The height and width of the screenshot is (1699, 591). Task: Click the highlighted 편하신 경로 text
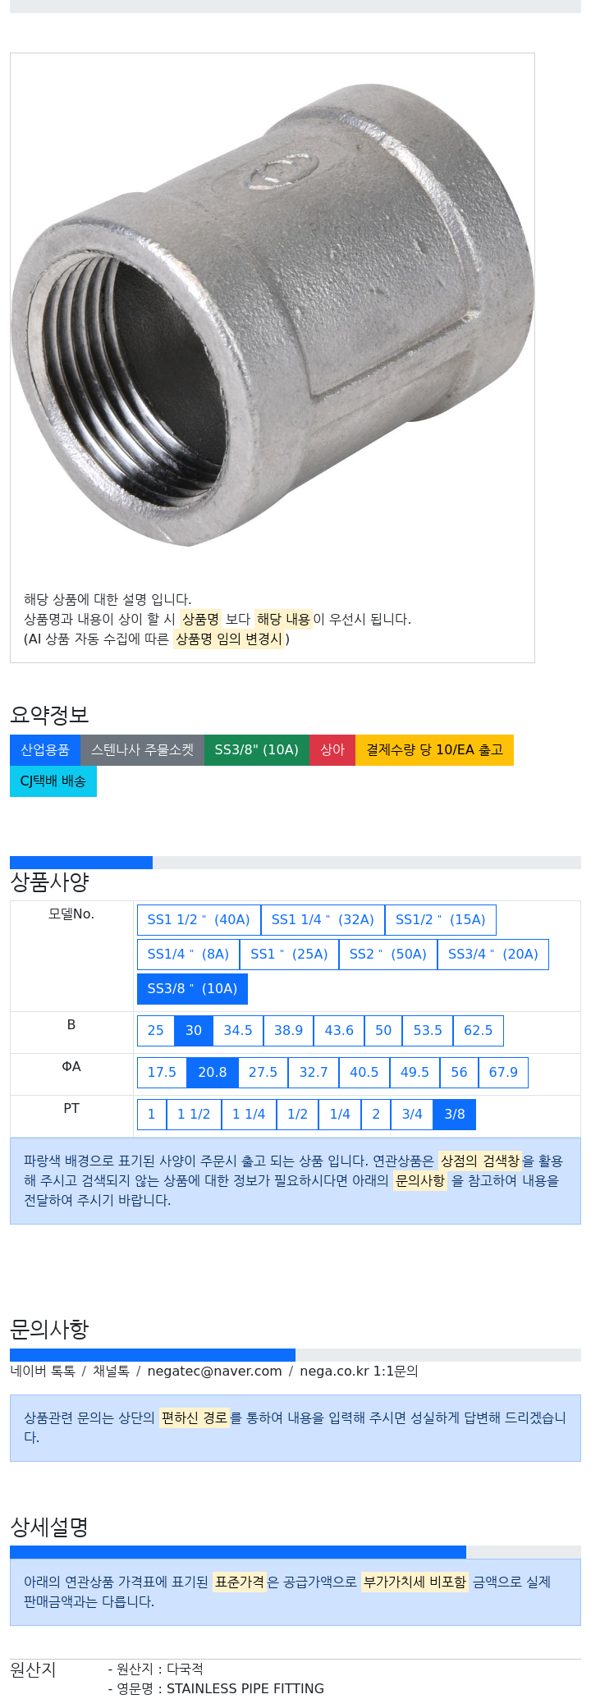click(194, 1417)
